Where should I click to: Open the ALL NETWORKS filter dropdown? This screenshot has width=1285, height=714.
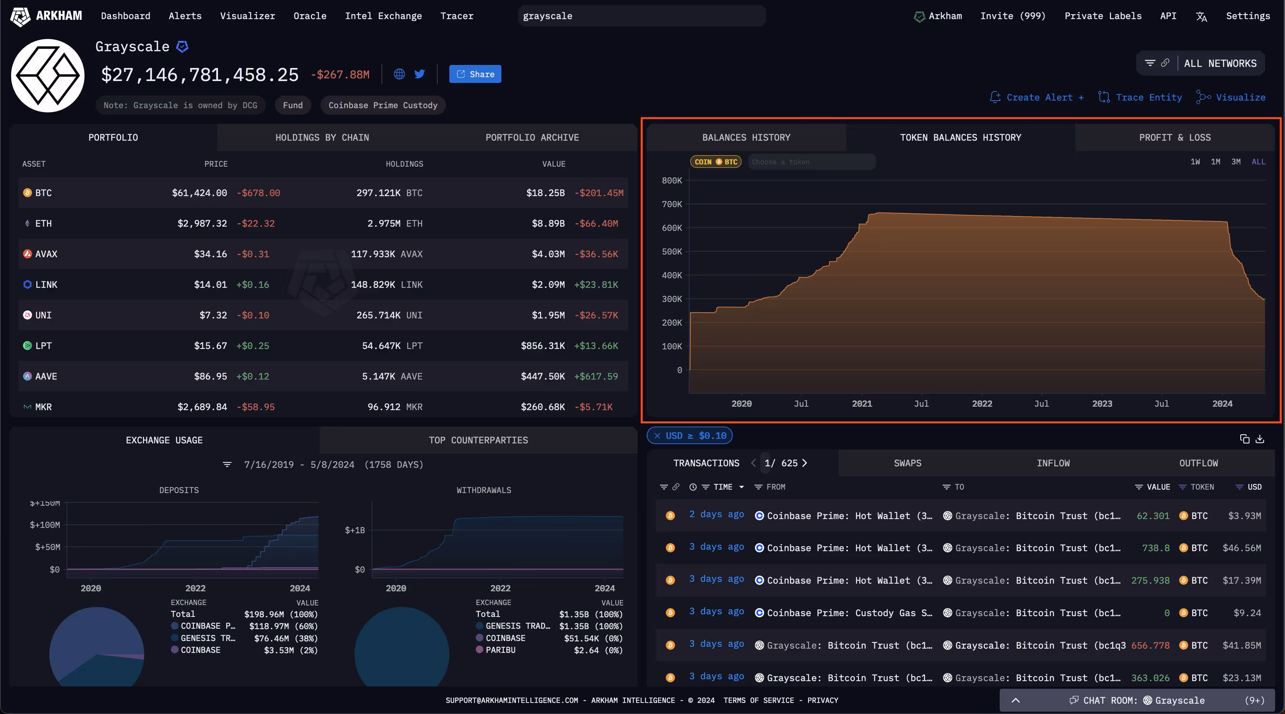click(1220, 63)
